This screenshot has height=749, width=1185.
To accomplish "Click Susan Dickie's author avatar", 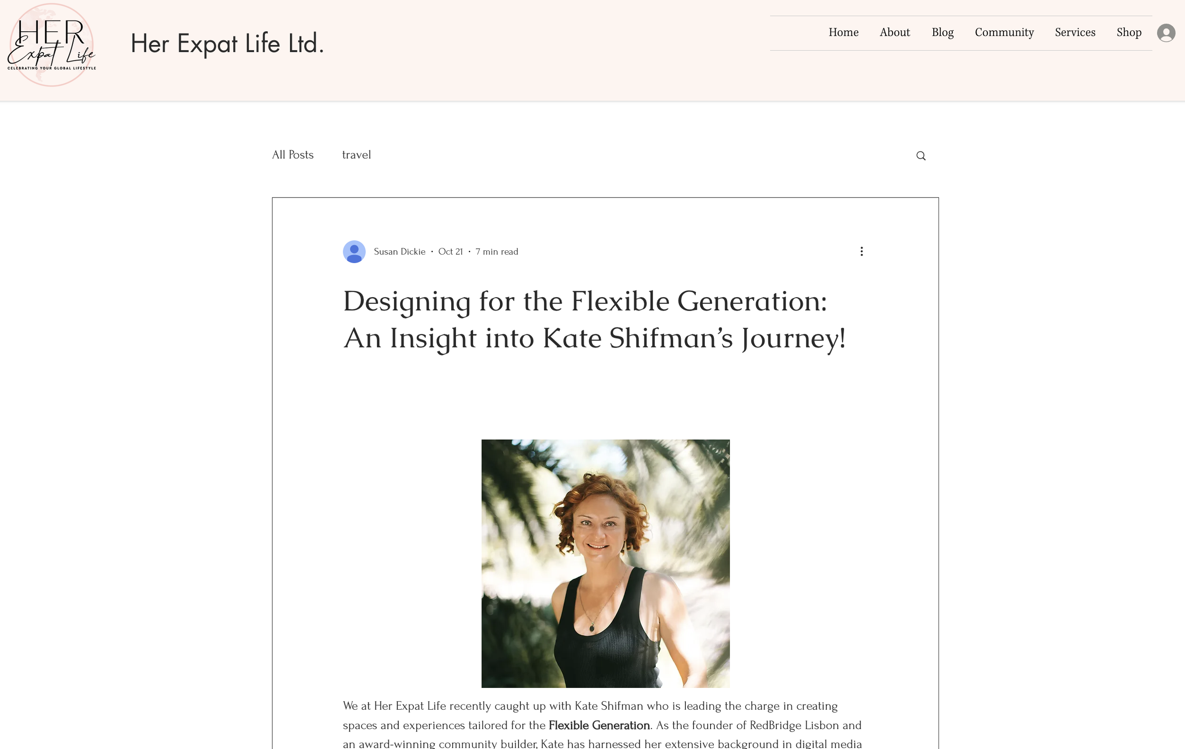I will [354, 252].
